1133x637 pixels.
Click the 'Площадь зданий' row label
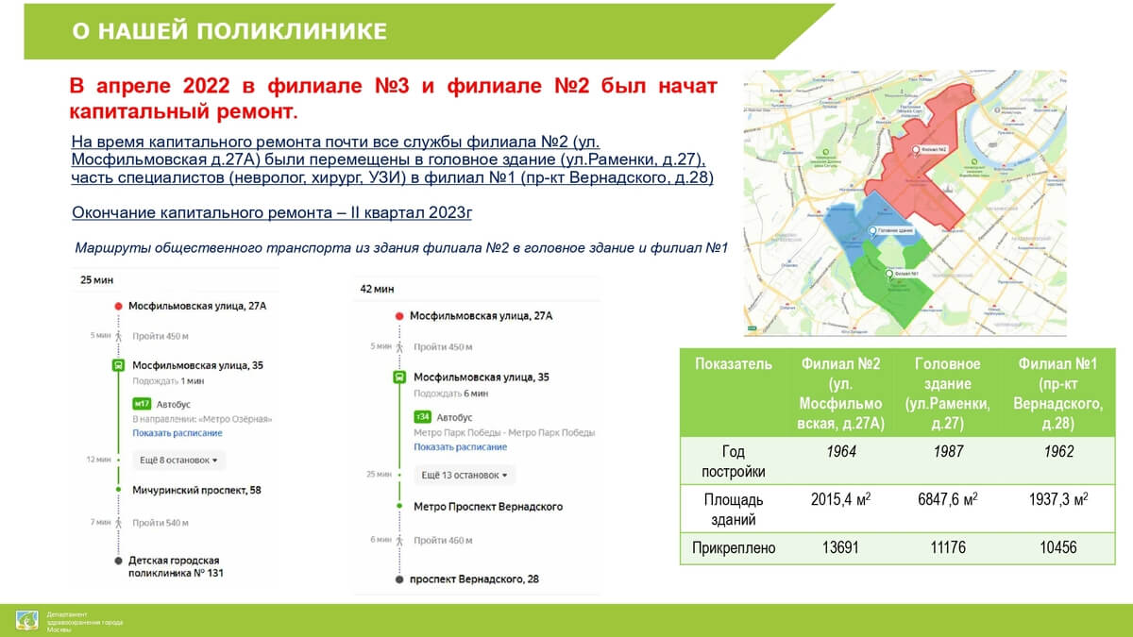pos(734,509)
